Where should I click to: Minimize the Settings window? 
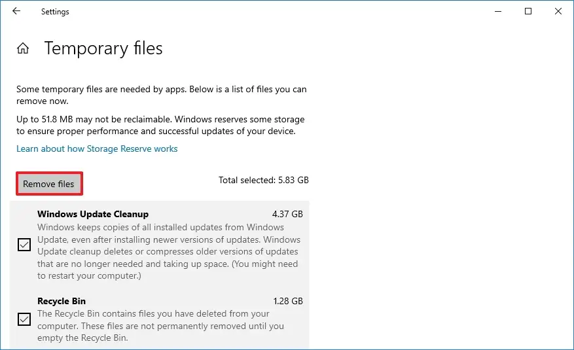pyautogui.click(x=498, y=11)
